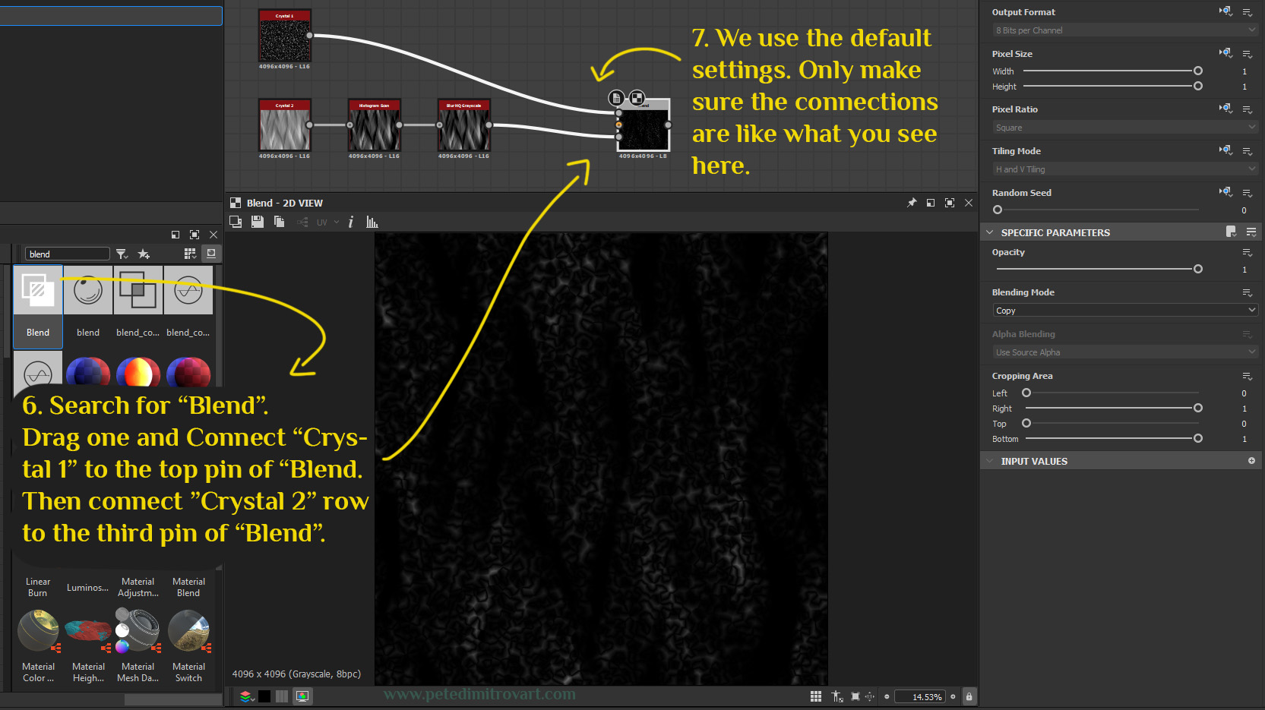This screenshot has width=1265, height=710.
Task: Open the Blending Mode parameter options menu
Action: tap(1247, 292)
